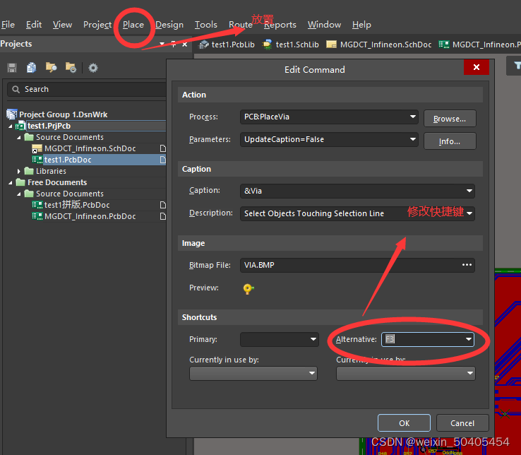
Task: Click the Info... button
Action: pos(450,141)
